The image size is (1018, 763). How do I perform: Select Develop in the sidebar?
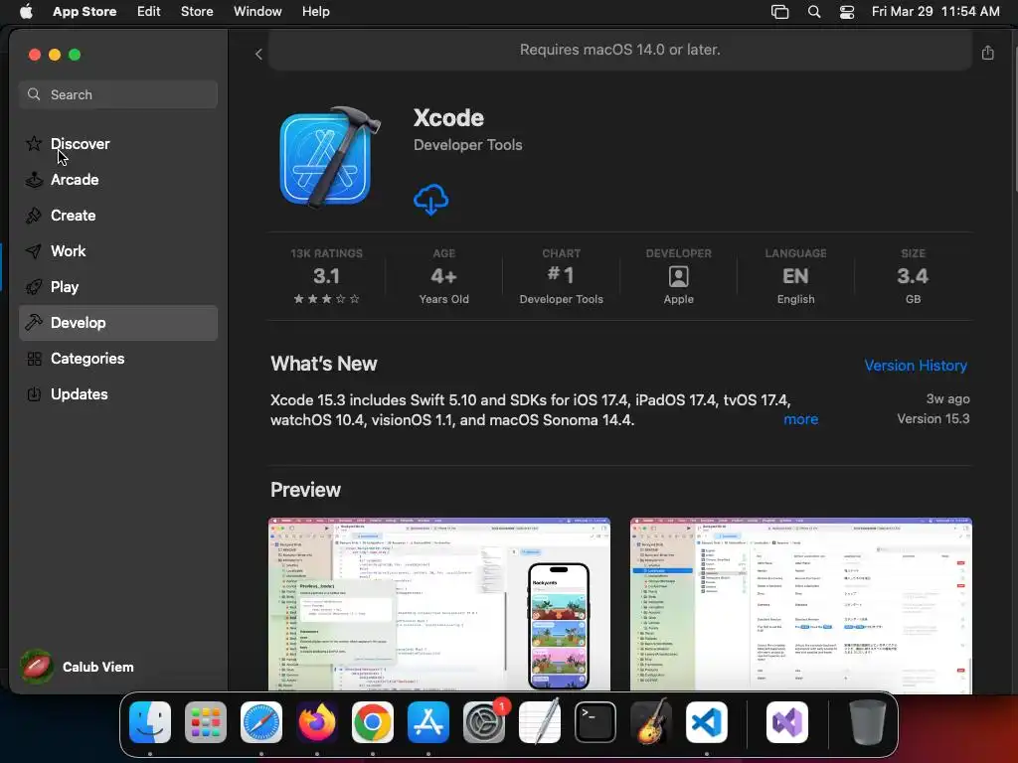pos(118,323)
